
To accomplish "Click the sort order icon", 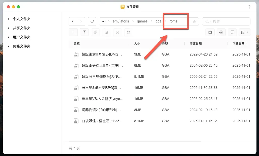I will click(232, 32).
